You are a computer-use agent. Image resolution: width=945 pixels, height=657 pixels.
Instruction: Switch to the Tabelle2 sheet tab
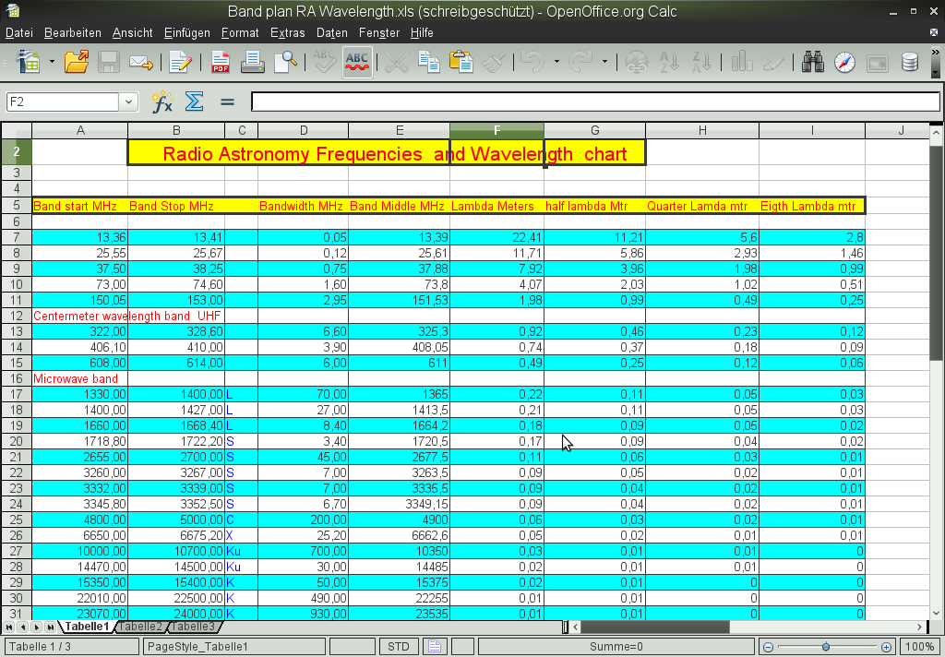coord(140,627)
